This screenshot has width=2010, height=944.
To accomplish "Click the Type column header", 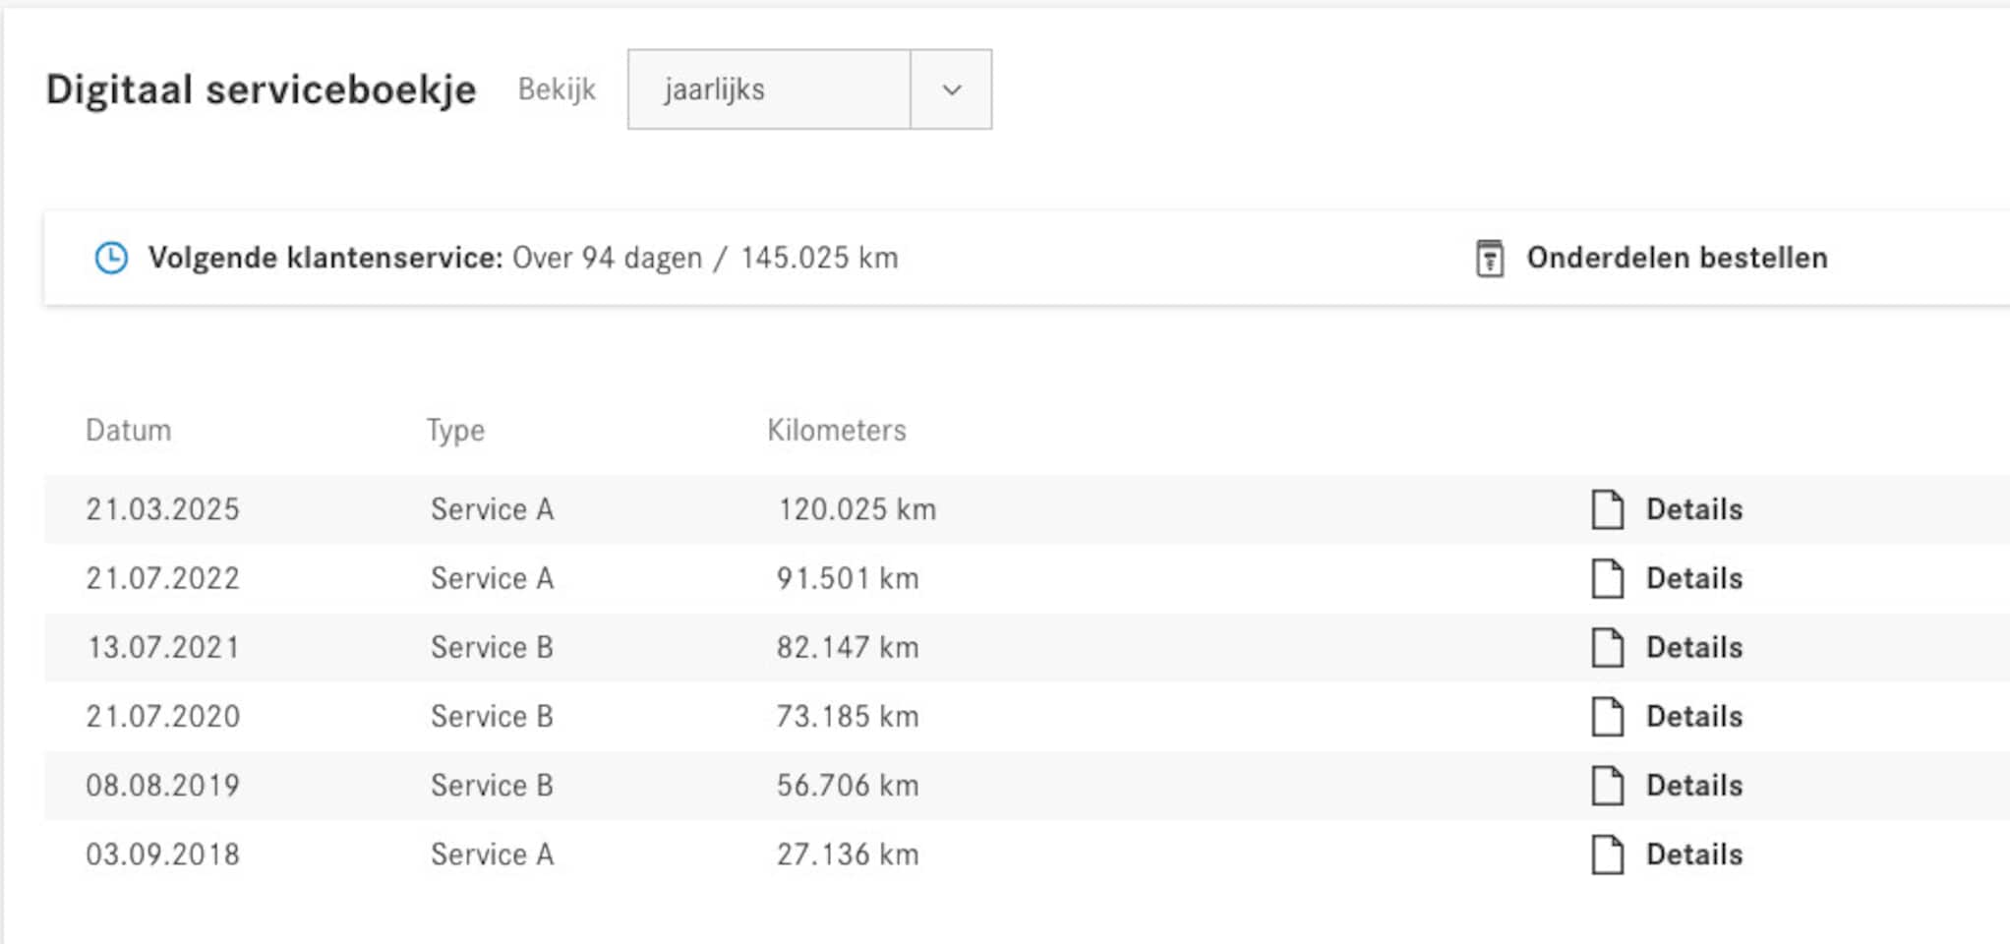I will pyautogui.click(x=455, y=430).
